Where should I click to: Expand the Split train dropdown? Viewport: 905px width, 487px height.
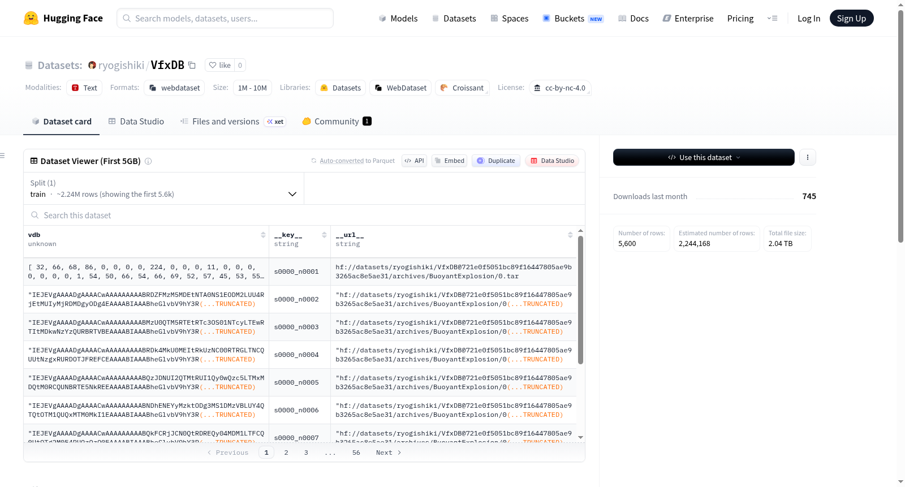tap(163, 188)
